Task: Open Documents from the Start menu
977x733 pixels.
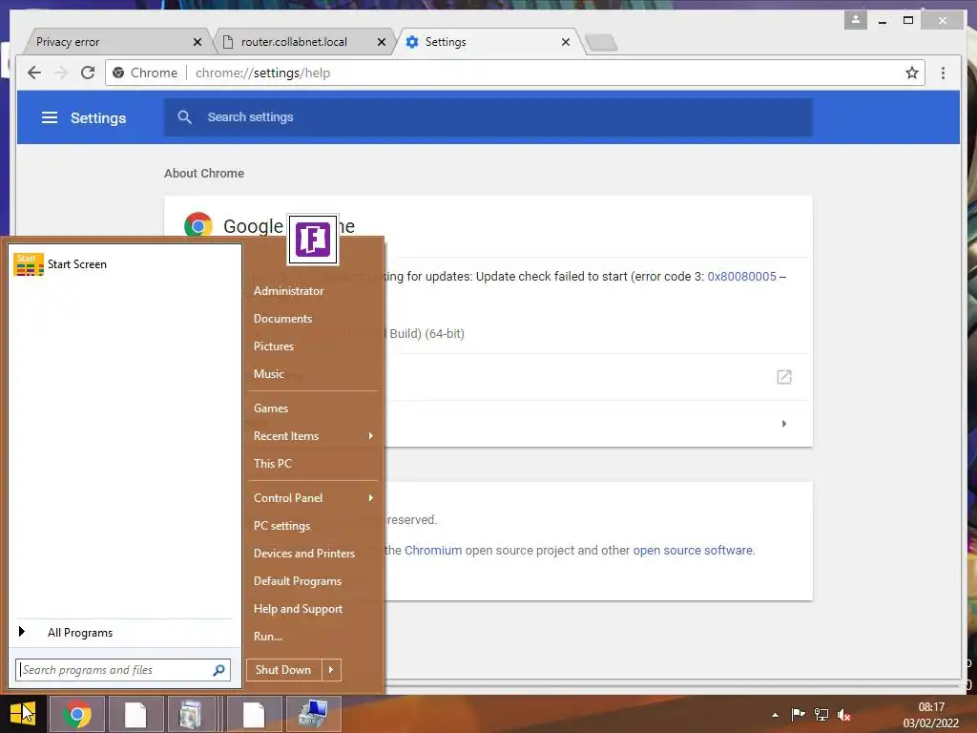Action: 282,319
